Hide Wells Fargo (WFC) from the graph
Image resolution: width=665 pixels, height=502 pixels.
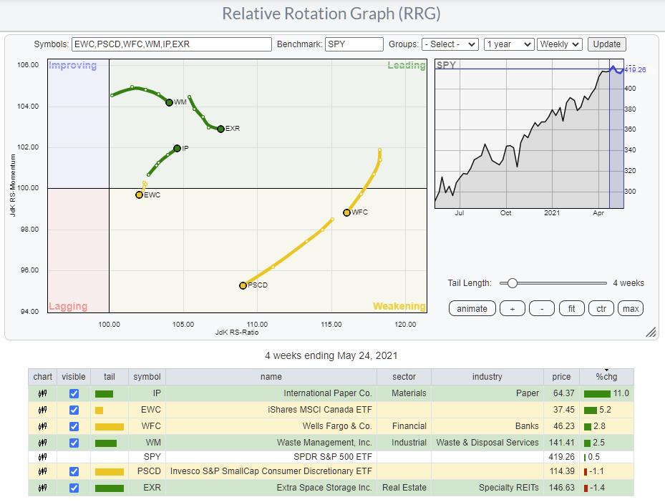click(x=74, y=426)
